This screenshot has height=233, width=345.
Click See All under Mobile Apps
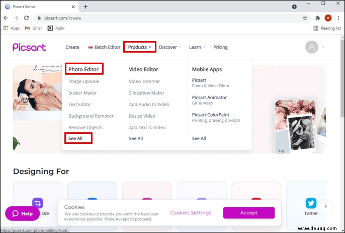pyautogui.click(x=199, y=138)
